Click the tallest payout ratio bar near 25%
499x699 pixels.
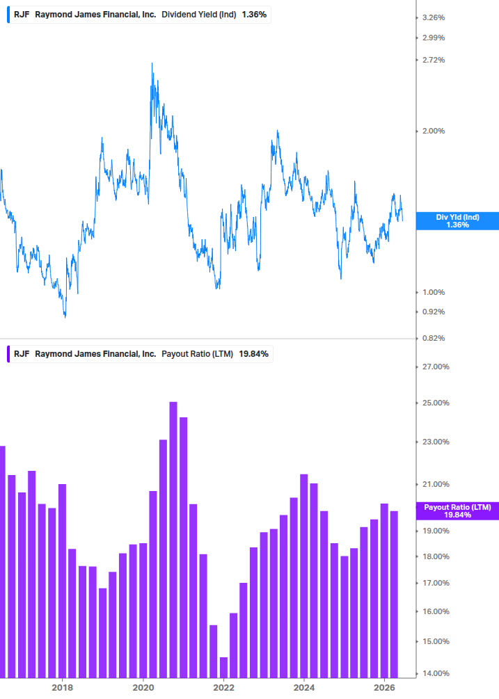[173, 540]
